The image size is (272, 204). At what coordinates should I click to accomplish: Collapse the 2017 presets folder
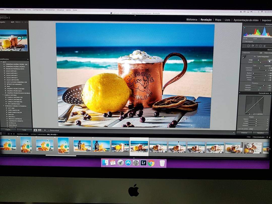pos(2,62)
